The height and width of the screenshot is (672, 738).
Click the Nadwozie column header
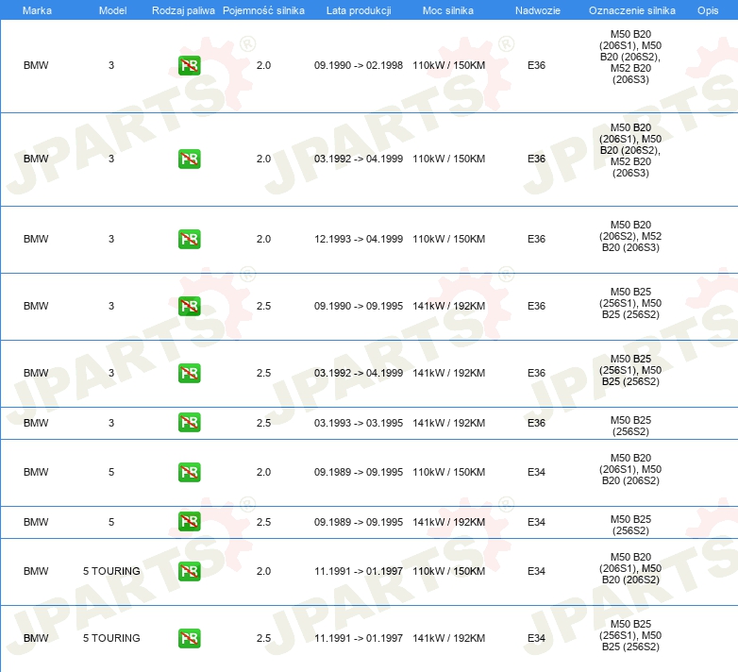[538, 10]
